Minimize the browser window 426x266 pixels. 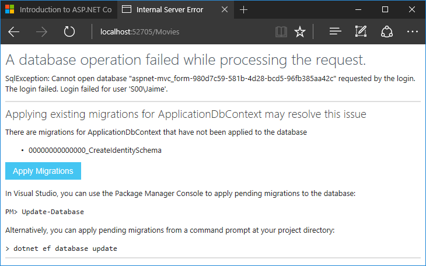(x=359, y=9)
